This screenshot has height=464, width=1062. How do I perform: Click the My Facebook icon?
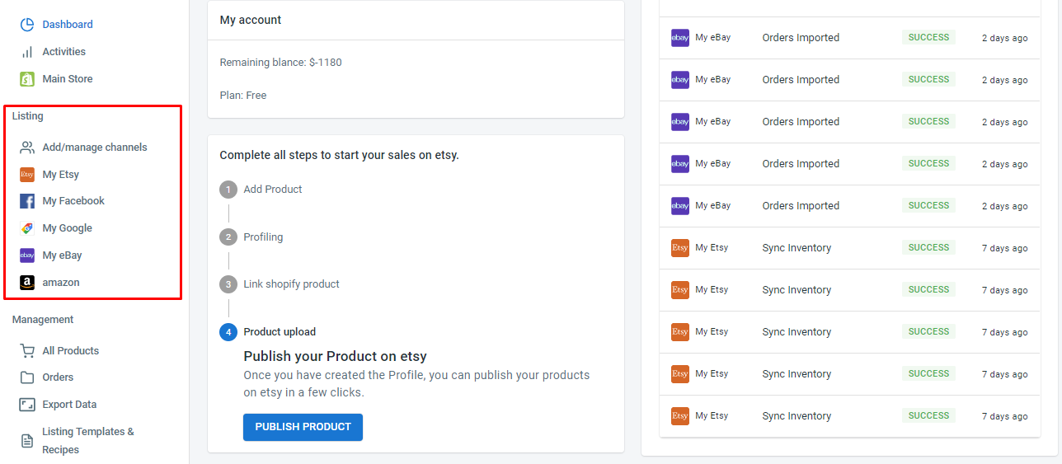(27, 201)
